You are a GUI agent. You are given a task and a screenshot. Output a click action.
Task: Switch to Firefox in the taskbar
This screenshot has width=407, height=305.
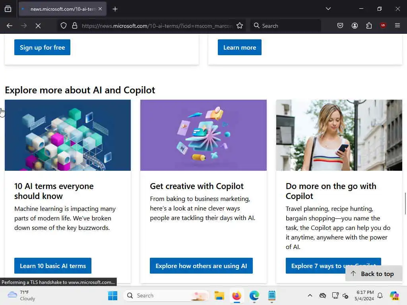pos(237,295)
